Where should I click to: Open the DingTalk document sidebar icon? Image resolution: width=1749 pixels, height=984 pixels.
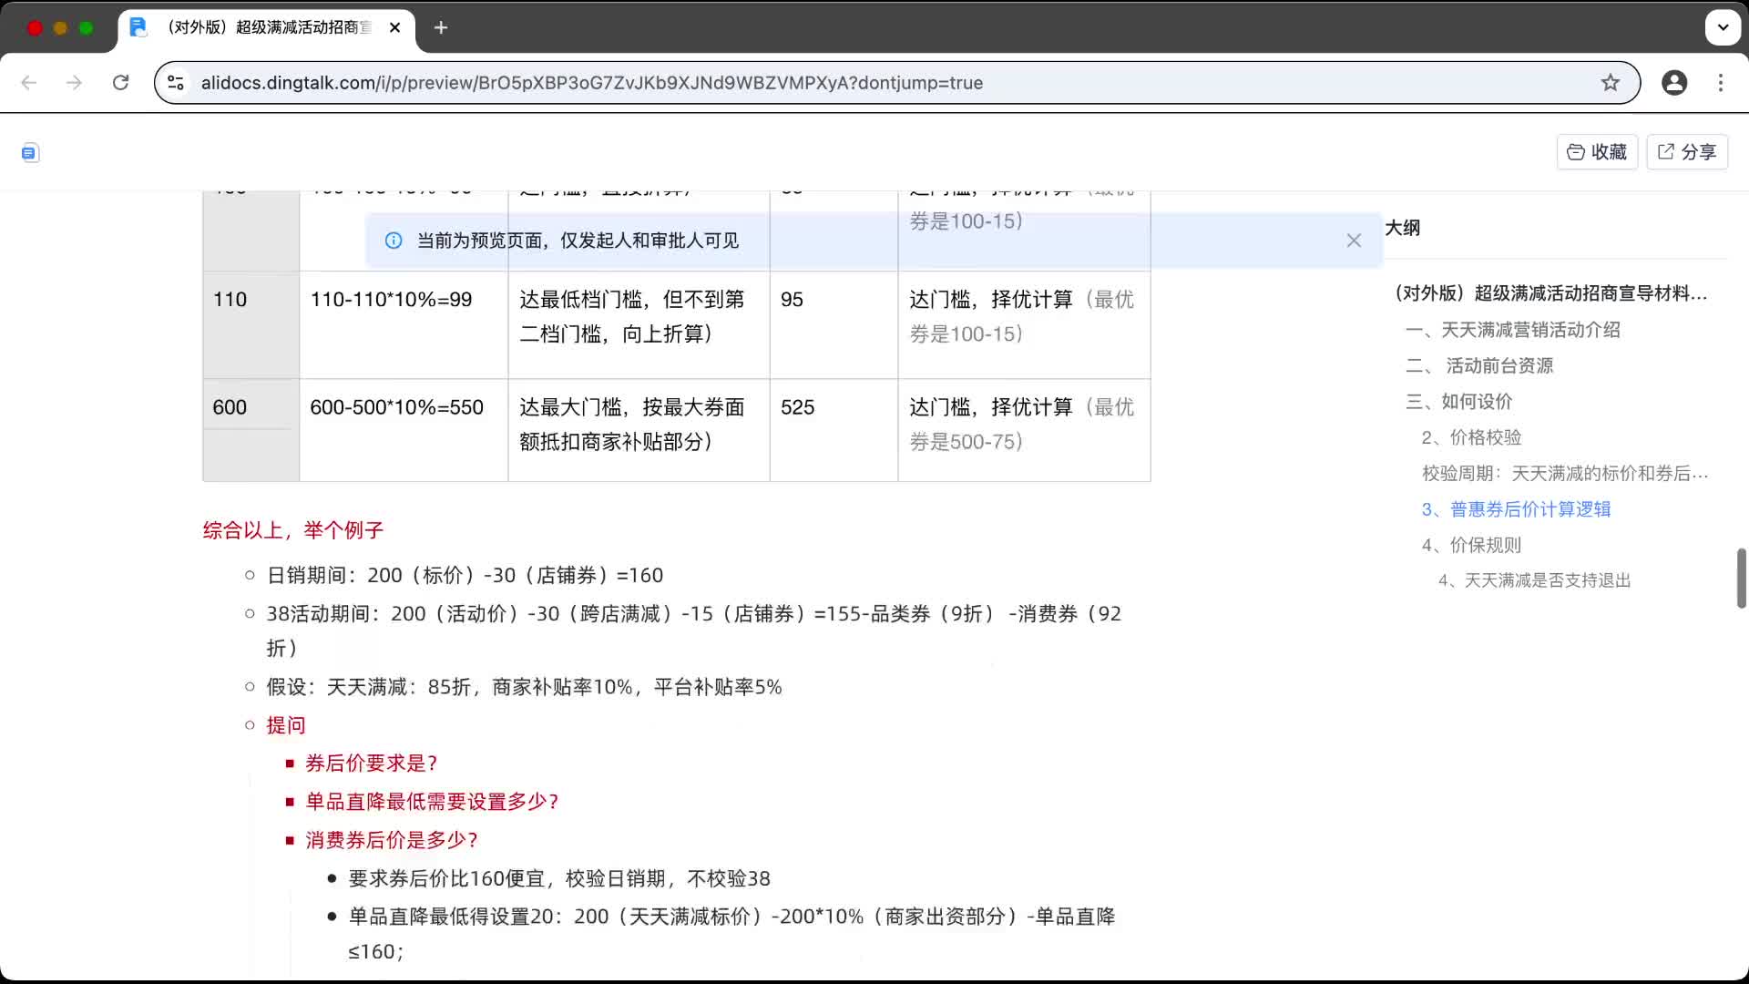tap(30, 152)
